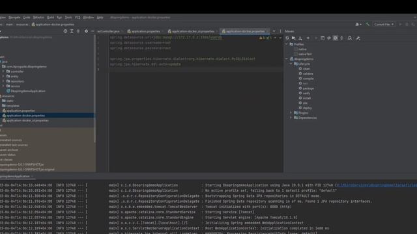Show hidden editor tabs dropdown
The width and height of the screenshot is (417, 234).
[x=274, y=31]
